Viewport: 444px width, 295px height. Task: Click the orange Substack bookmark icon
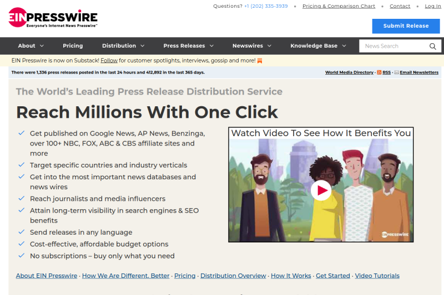(x=260, y=61)
